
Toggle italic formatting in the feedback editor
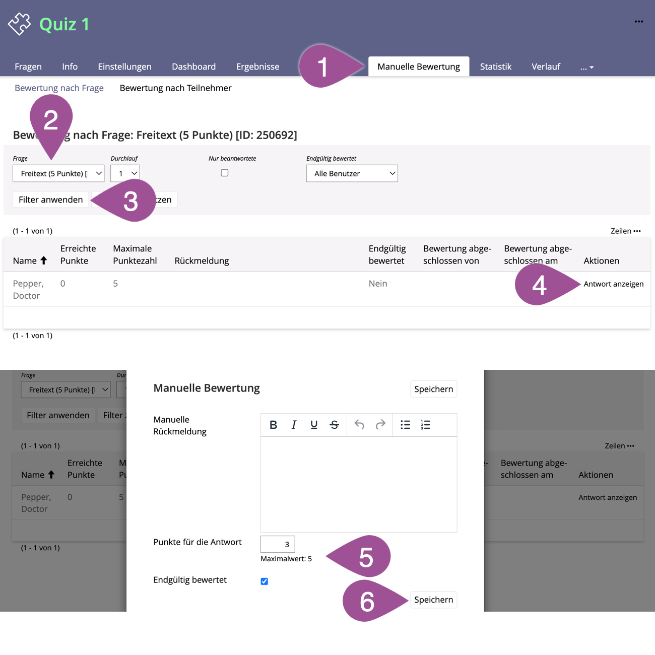tap(294, 425)
